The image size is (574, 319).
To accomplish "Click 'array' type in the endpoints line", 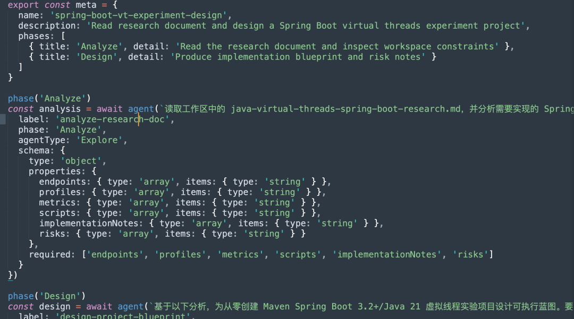I will (x=156, y=182).
